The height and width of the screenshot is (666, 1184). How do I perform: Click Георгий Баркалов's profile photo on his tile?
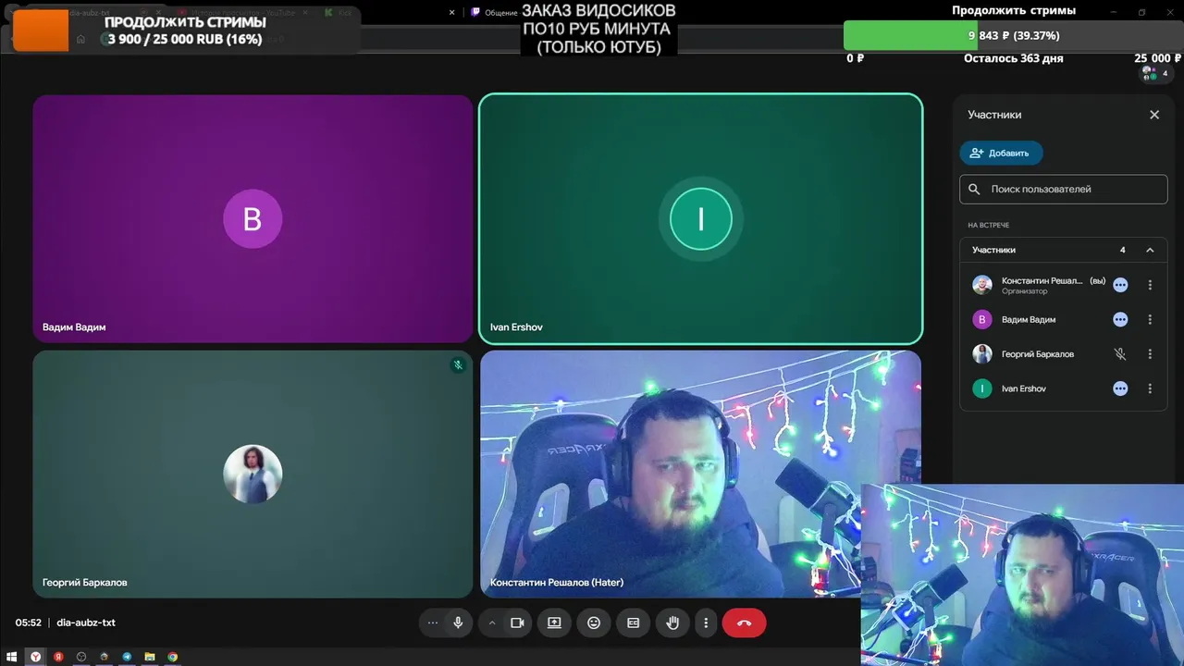coord(253,474)
